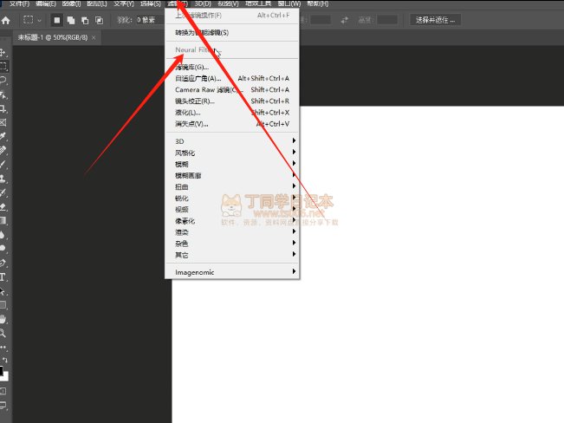Select the Pen tool
The width and height of the screenshot is (564, 423).
click(x=3, y=263)
